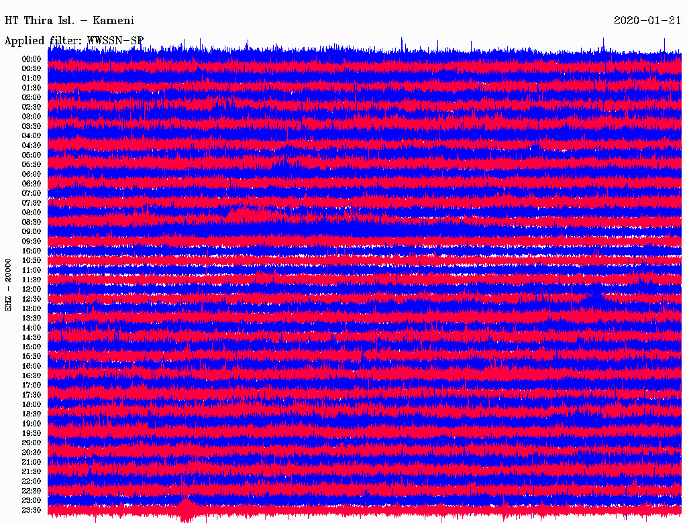Image resolution: width=687 pixels, height=523 pixels.
Task: Select the 13:30 time label
Action: pyautogui.click(x=32, y=318)
